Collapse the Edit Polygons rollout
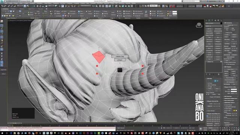Screen dimensions: 240x135 (228, 67)
